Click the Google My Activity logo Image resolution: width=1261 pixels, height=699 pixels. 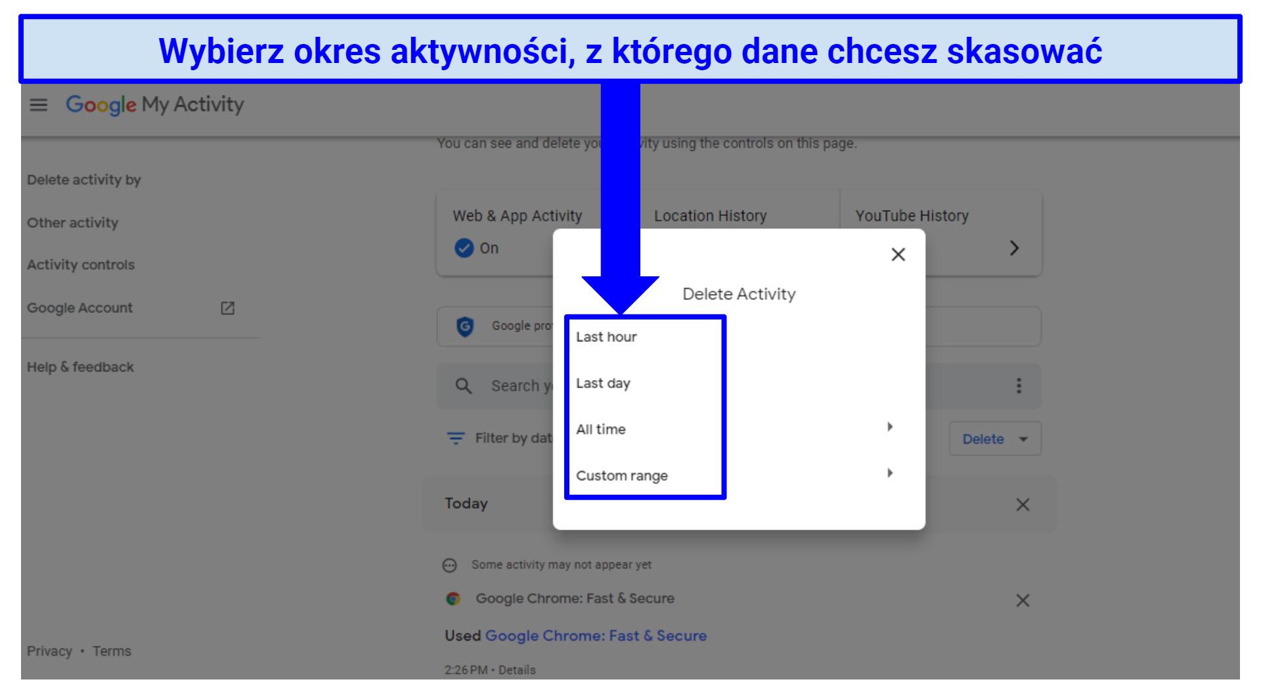point(155,105)
